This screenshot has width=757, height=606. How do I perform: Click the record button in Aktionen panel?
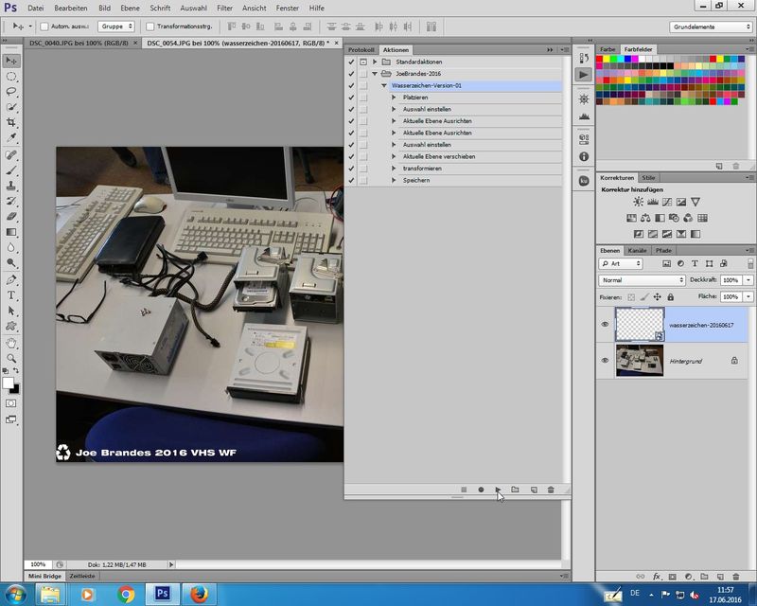tap(481, 490)
